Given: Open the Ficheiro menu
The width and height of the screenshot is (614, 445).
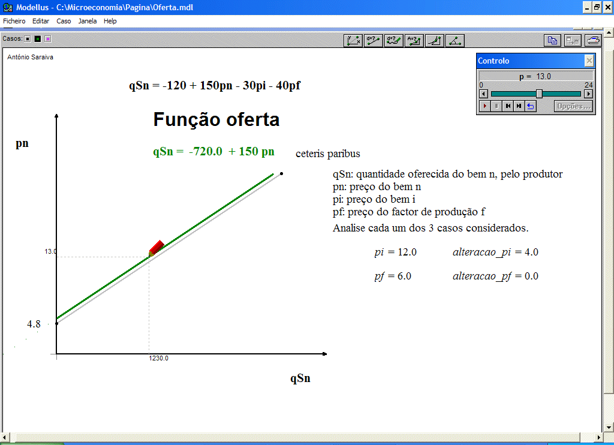Looking at the screenshot, I should (14, 21).
